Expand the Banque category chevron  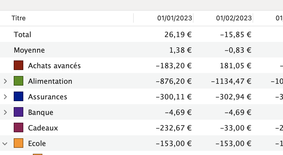5,112
